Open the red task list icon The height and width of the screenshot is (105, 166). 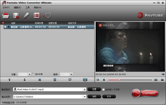37,15
